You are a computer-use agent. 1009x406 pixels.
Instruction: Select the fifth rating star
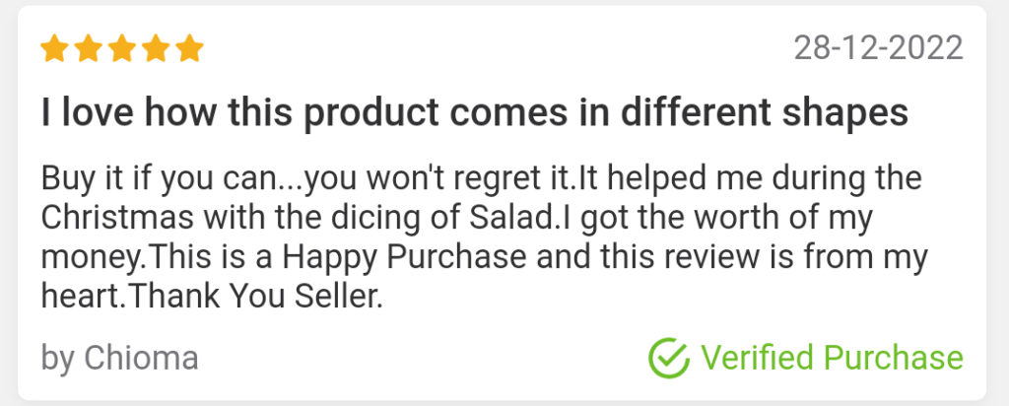(189, 47)
